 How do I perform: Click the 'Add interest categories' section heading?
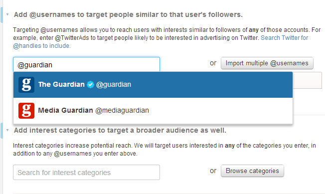click(120, 130)
